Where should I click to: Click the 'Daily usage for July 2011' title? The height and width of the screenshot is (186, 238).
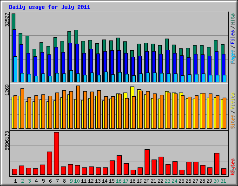point(50,7)
